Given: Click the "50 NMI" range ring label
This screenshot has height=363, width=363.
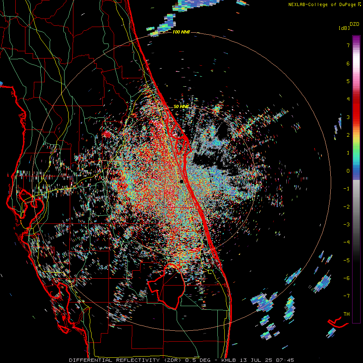Looking at the screenshot, I should coord(181,106).
